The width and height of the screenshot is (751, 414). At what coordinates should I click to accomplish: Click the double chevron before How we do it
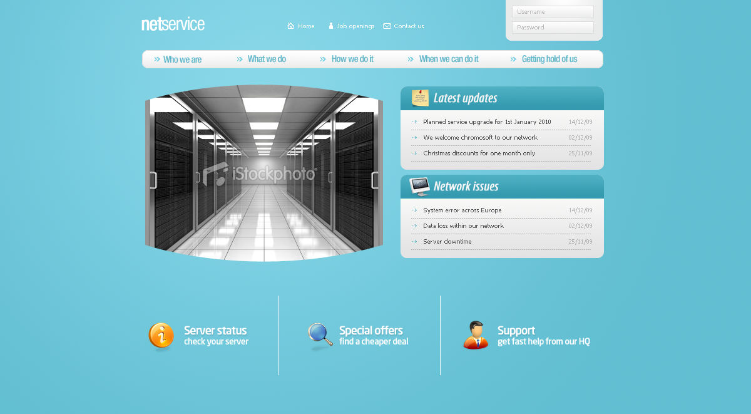pos(323,60)
